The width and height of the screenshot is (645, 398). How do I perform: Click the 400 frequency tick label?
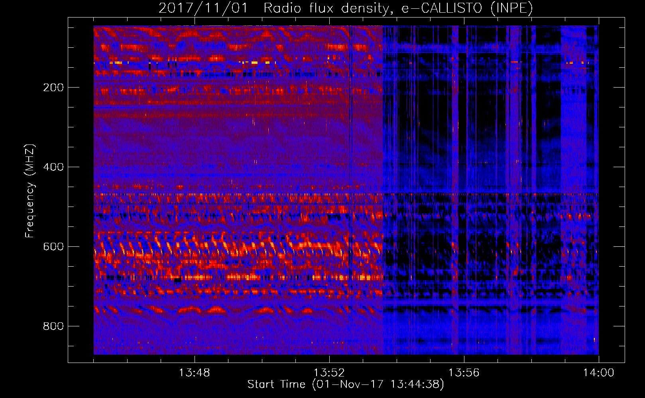(53, 167)
